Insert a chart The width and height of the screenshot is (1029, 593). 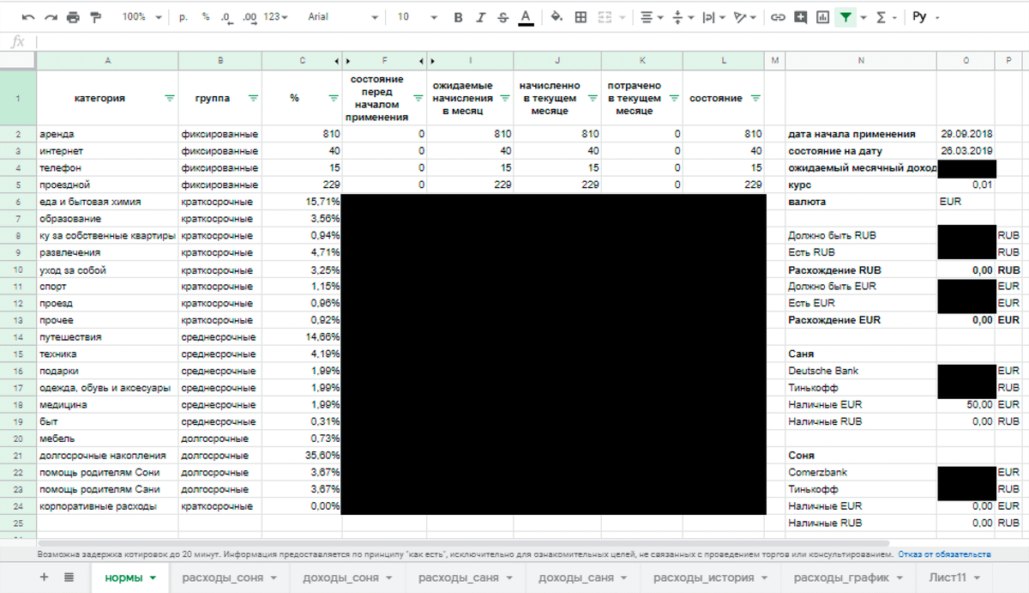pos(823,17)
